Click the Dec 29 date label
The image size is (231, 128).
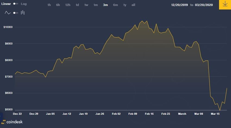coord(34,114)
